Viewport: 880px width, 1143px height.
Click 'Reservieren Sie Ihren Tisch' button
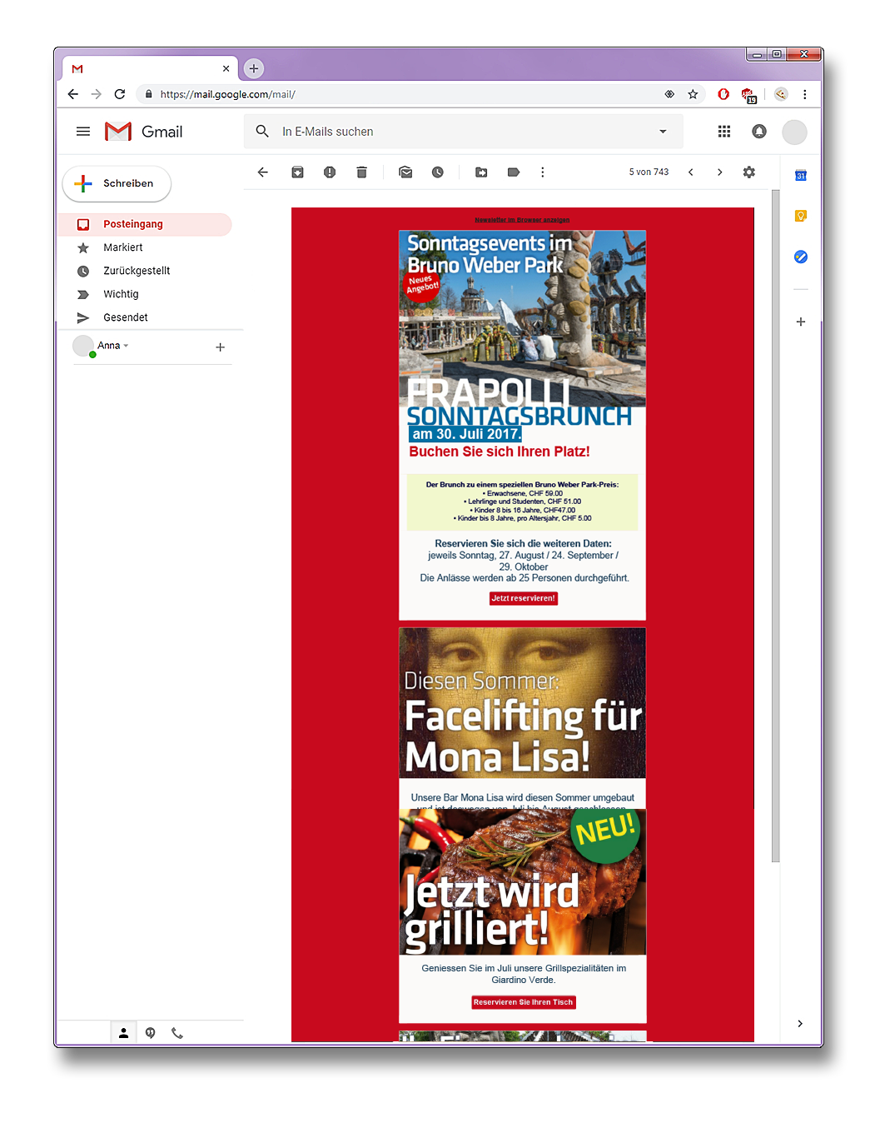[x=524, y=1002]
